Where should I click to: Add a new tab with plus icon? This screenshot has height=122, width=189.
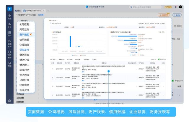tap(48, 11)
